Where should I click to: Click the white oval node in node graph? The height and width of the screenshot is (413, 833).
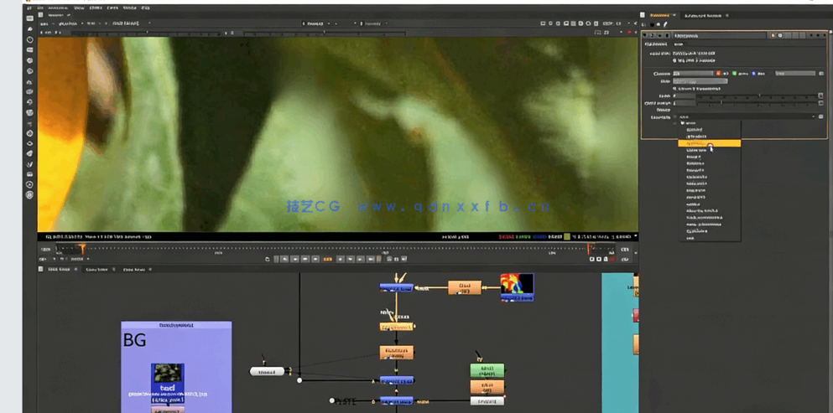(x=267, y=371)
